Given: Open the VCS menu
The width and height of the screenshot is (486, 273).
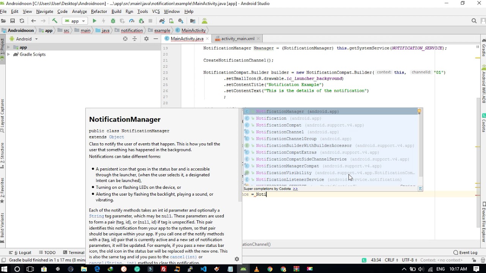Looking at the screenshot, I should [x=156, y=11].
